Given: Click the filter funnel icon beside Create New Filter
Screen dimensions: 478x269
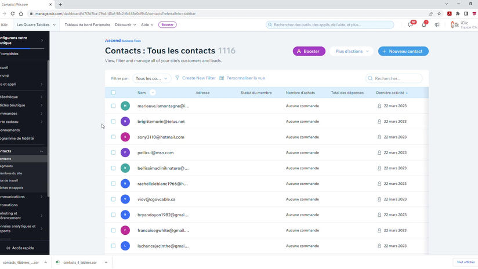Looking at the screenshot, I should [x=178, y=78].
